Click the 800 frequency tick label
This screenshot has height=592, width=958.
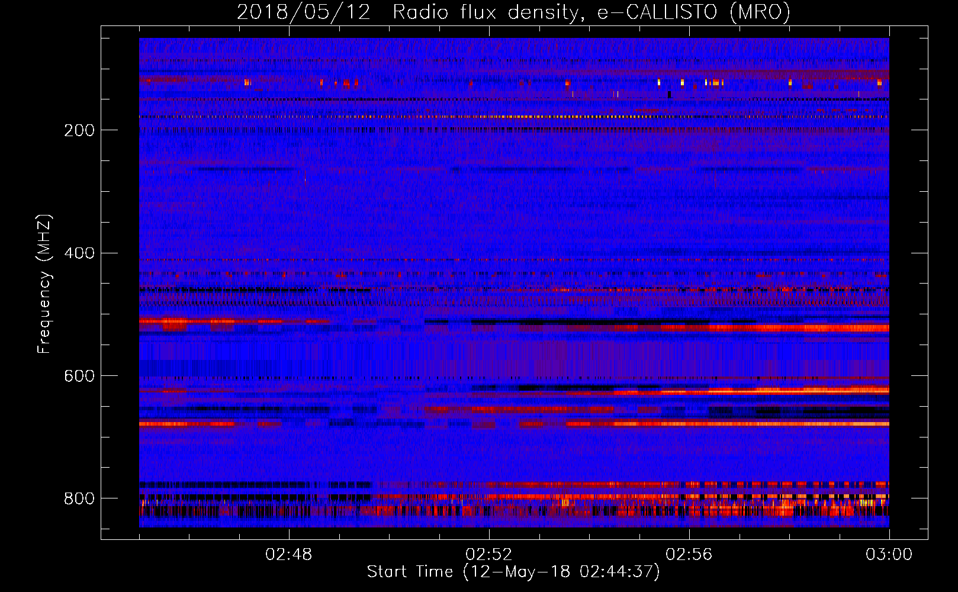tap(79, 498)
